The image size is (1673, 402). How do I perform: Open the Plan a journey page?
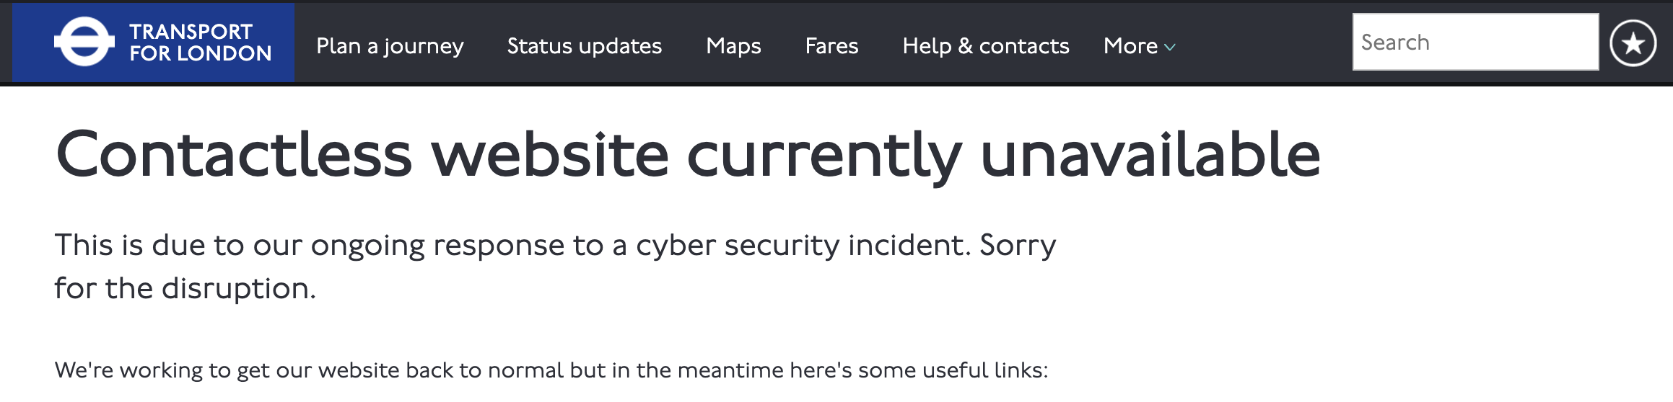coord(390,46)
